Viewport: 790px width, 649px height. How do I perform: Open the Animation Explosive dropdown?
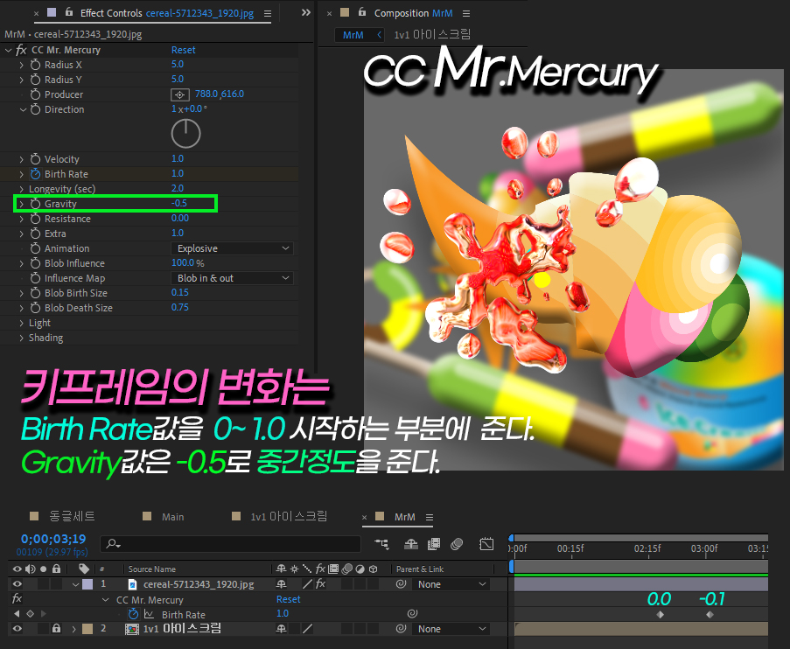pos(232,248)
